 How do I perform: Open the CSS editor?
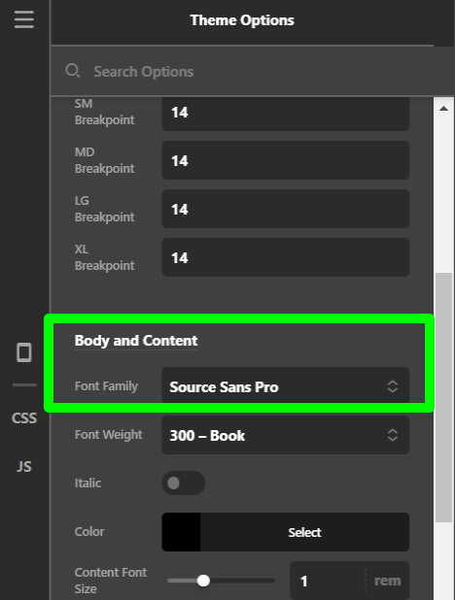24,417
